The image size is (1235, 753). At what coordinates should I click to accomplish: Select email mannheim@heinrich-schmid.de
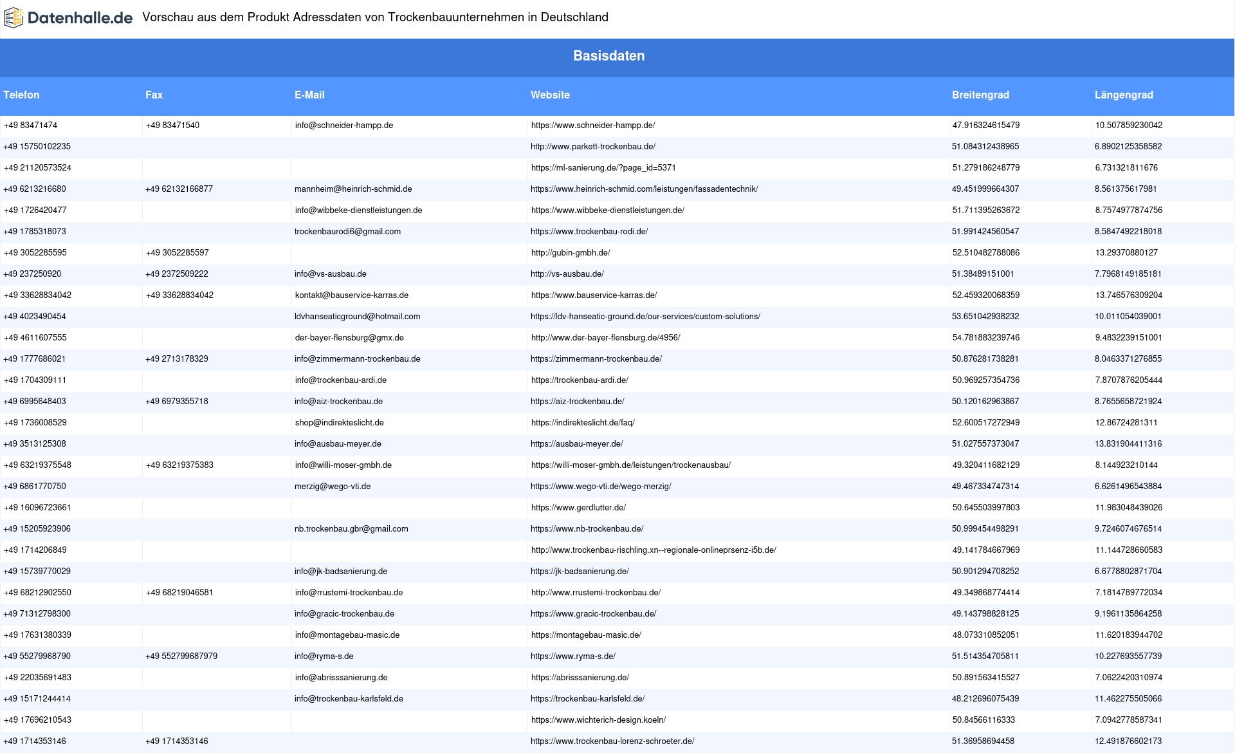coord(353,189)
